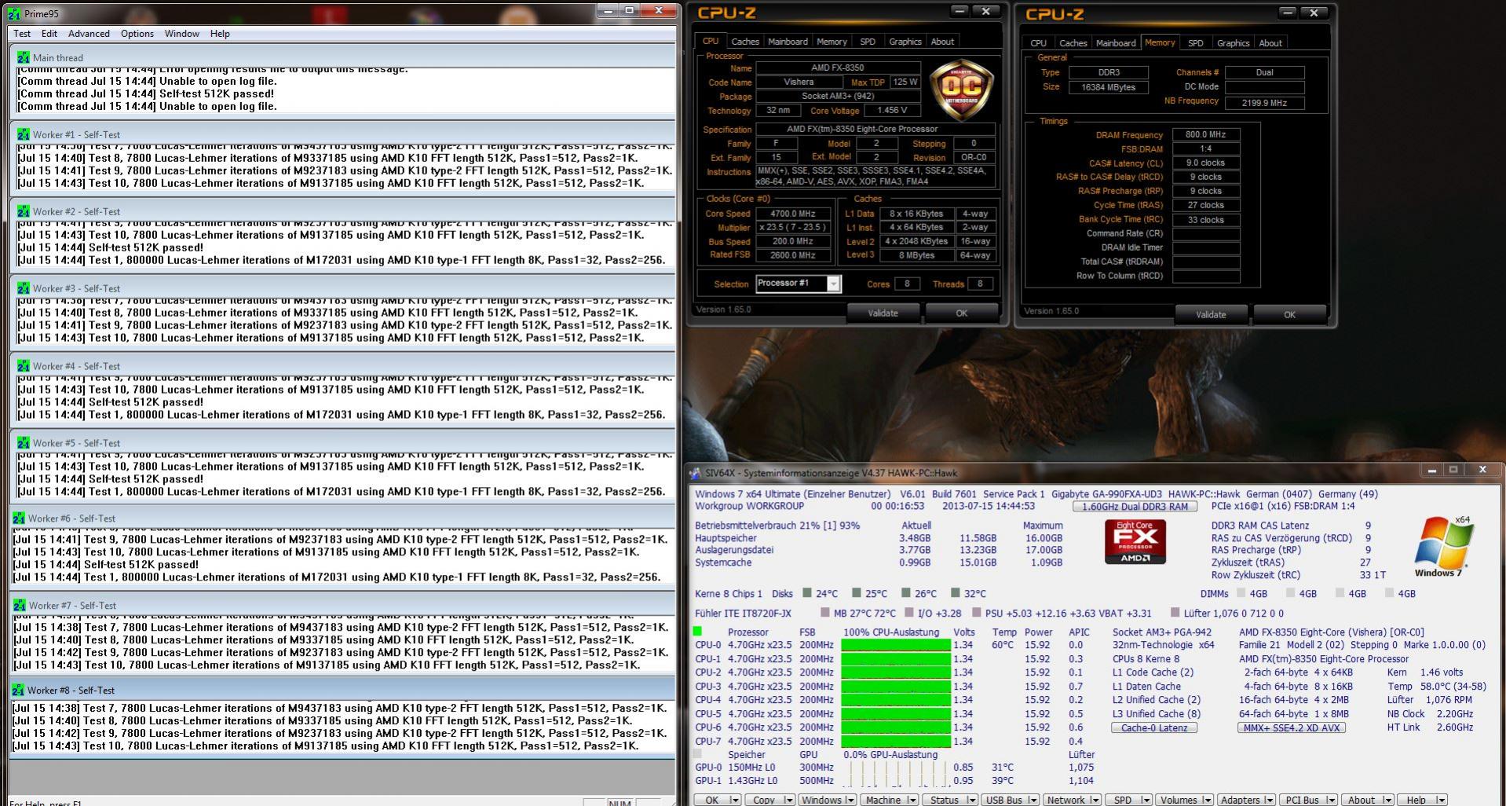This screenshot has width=1506, height=806.
Task: Click the Core Voltage 1.456 V field
Action: 891,111
